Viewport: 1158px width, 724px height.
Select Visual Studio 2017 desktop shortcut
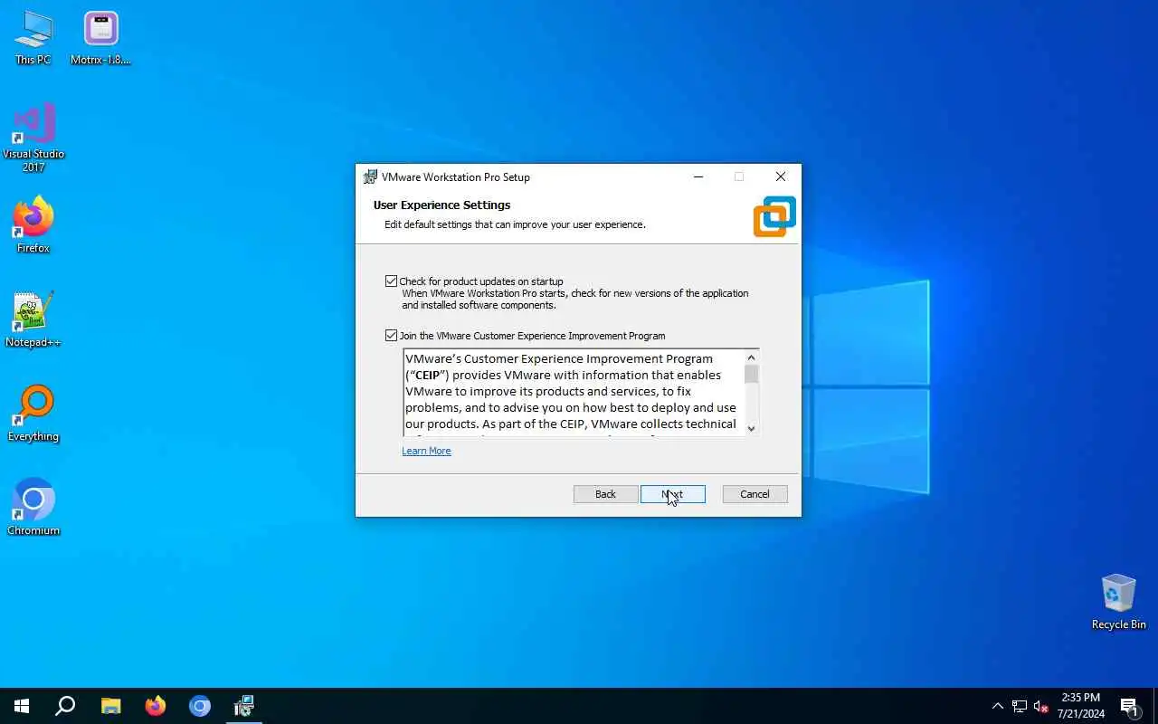[33, 138]
